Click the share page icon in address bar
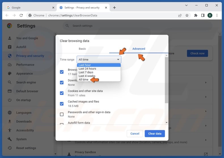The width and height of the screenshot is (224, 158). coord(180,15)
